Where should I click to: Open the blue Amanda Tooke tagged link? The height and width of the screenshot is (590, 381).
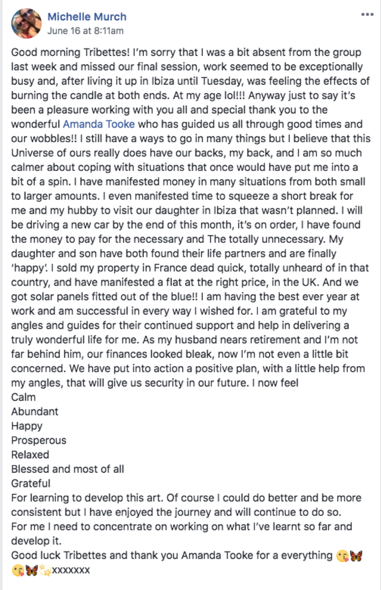[99, 124]
